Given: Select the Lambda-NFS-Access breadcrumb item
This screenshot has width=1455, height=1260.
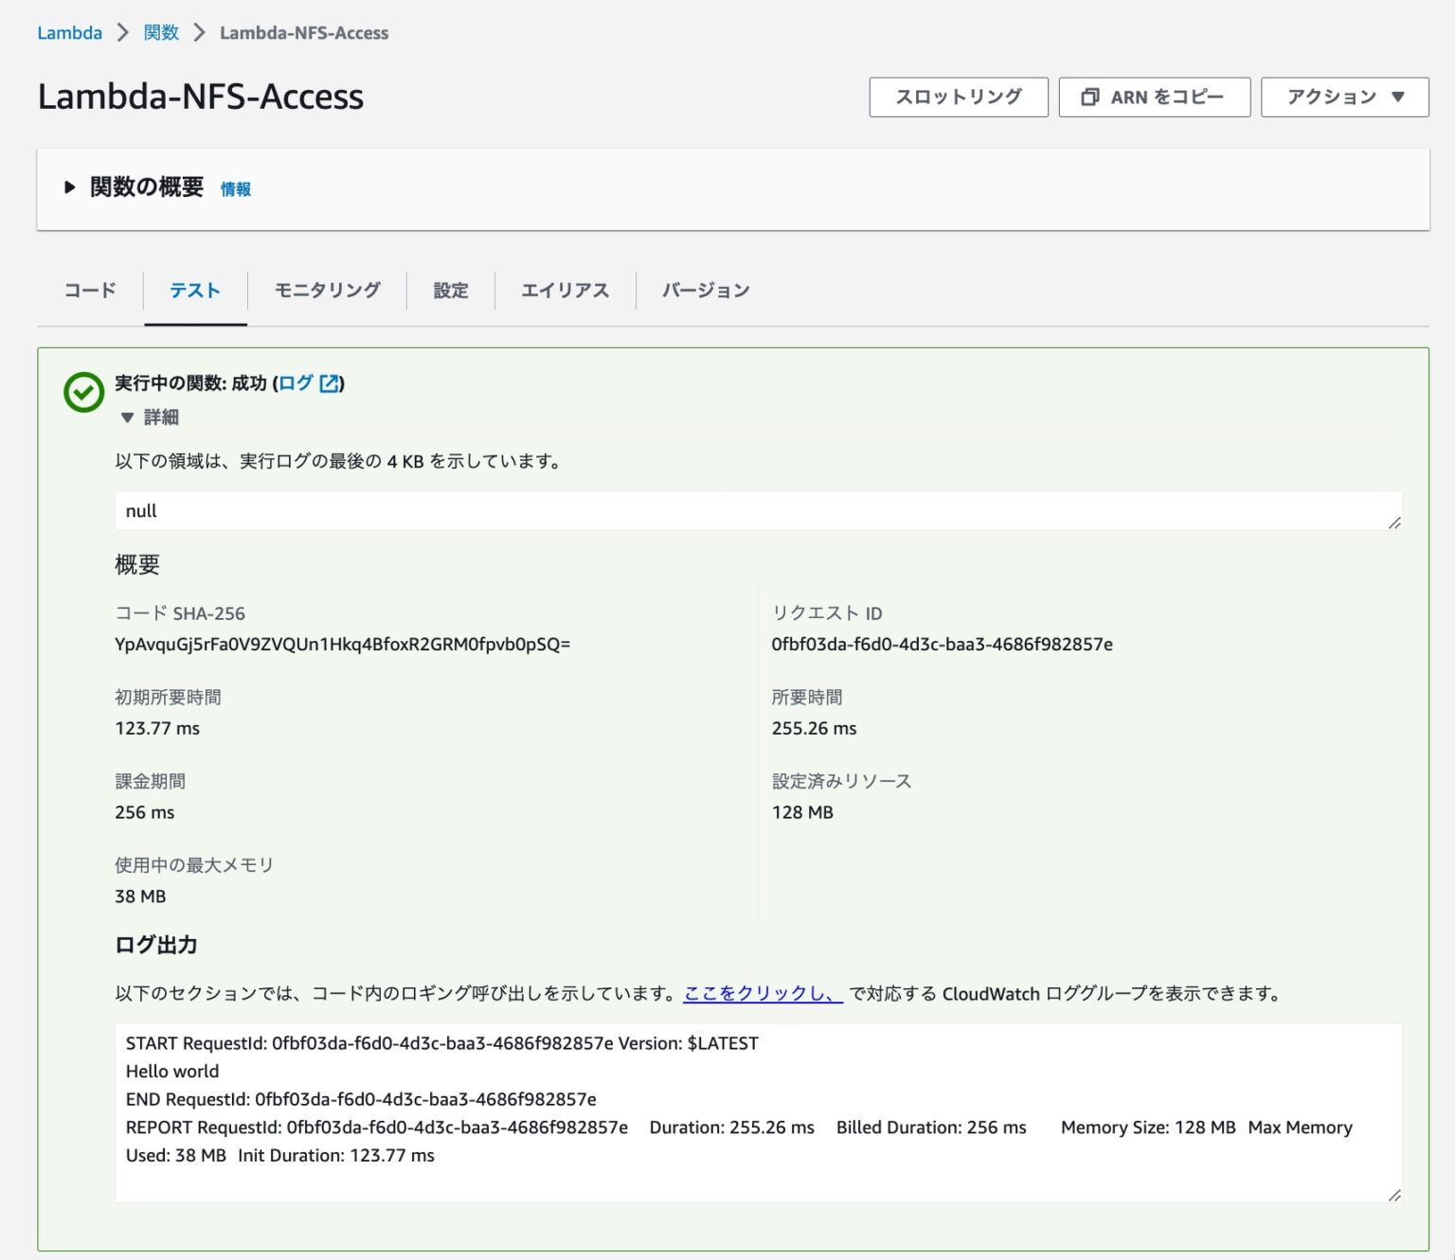Looking at the screenshot, I should click(x=302, y=31).
